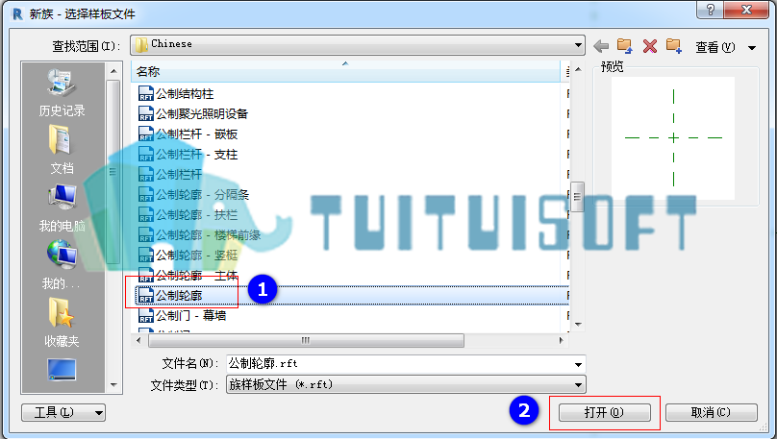
Task: Click the file list scroll up arrow
Action: pyautogui.click(x=578, y=69)
